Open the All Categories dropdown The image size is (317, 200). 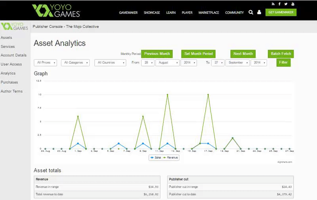point(75,63)
